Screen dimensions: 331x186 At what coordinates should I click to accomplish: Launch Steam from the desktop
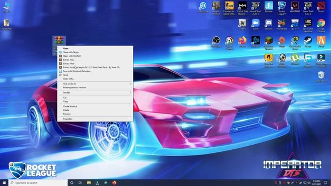coord(308,42)
